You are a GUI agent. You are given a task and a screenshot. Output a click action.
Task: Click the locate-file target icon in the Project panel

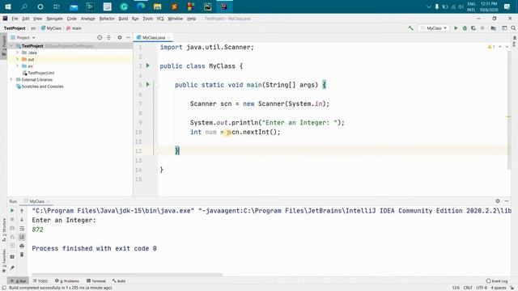100,38
